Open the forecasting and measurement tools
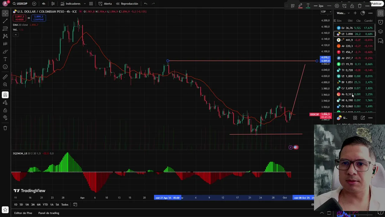Image resolution: width=385 pixels, height=217 pixels. pyautogui.click(x=5, y=44)
